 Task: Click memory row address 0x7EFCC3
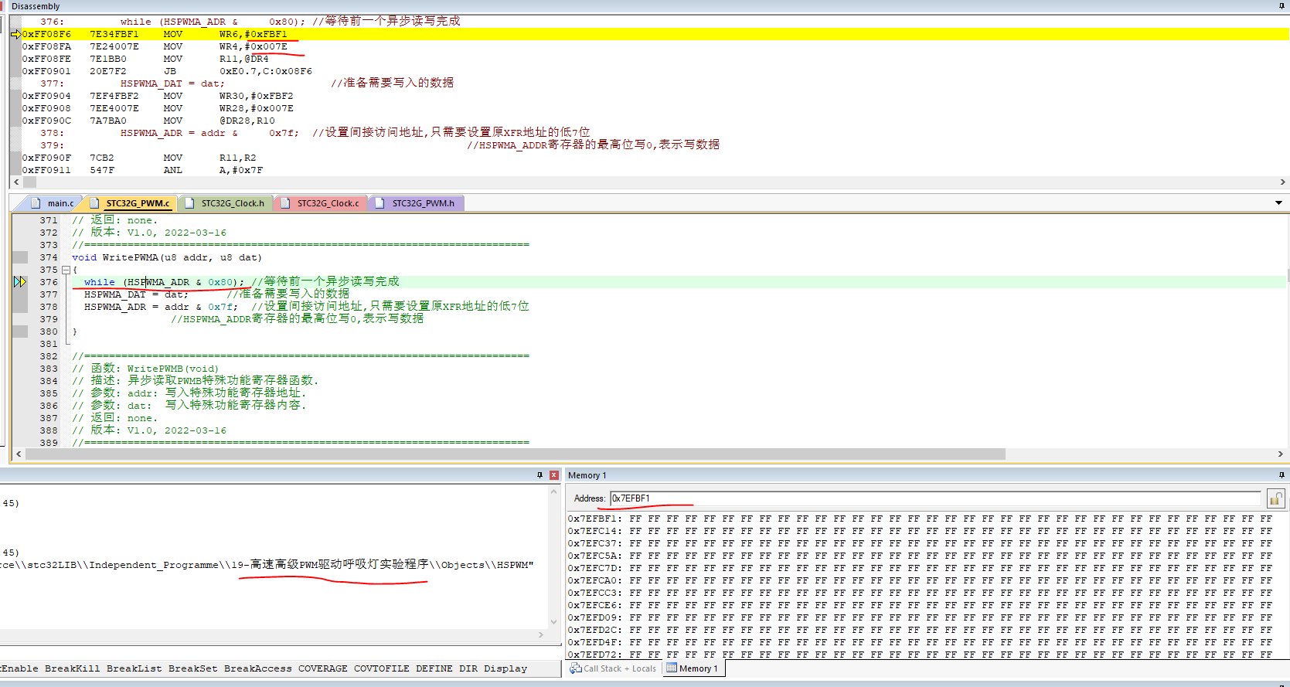pyautogui.click(x=594, y=593)
